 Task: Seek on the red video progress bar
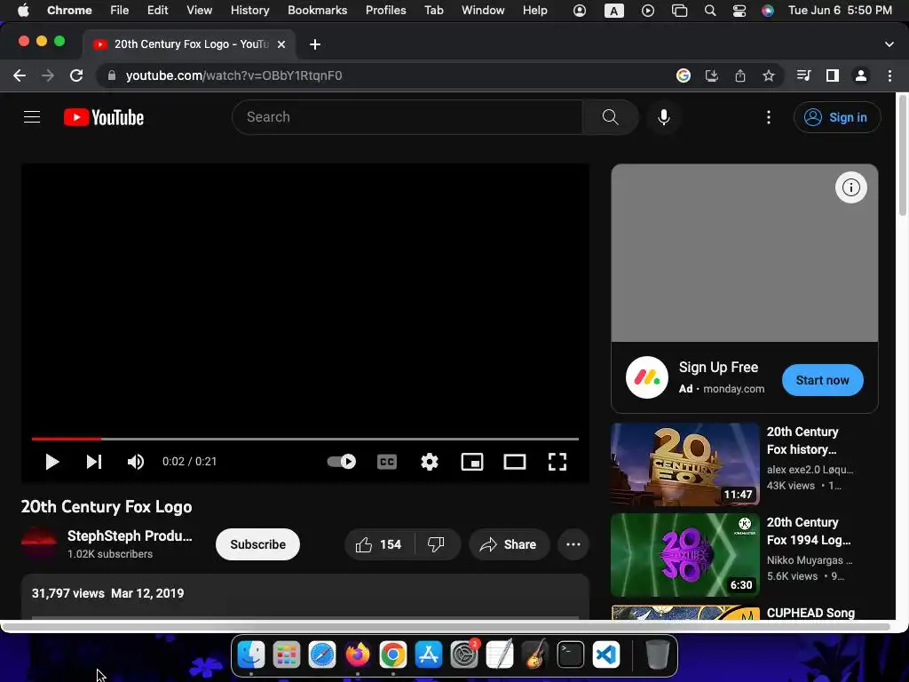[305, 439]
